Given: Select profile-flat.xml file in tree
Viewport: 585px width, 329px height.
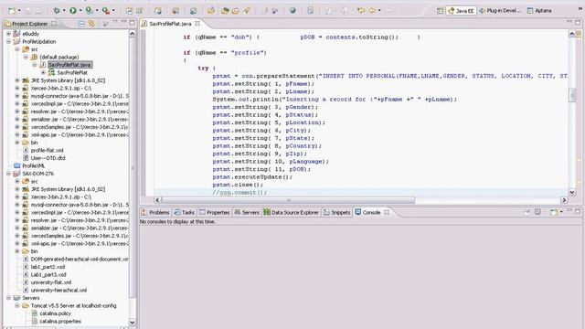Looking at the screenshot, I should (x=47, y=150).
